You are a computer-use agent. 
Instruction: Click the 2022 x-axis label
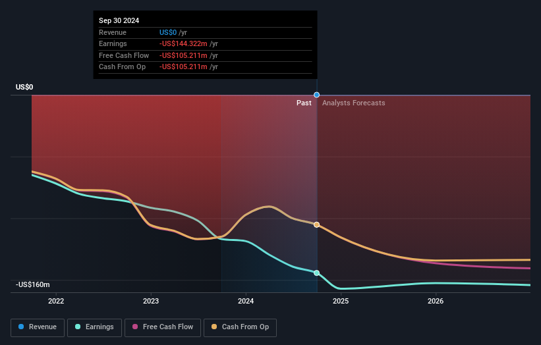click(x=56, y=301)
